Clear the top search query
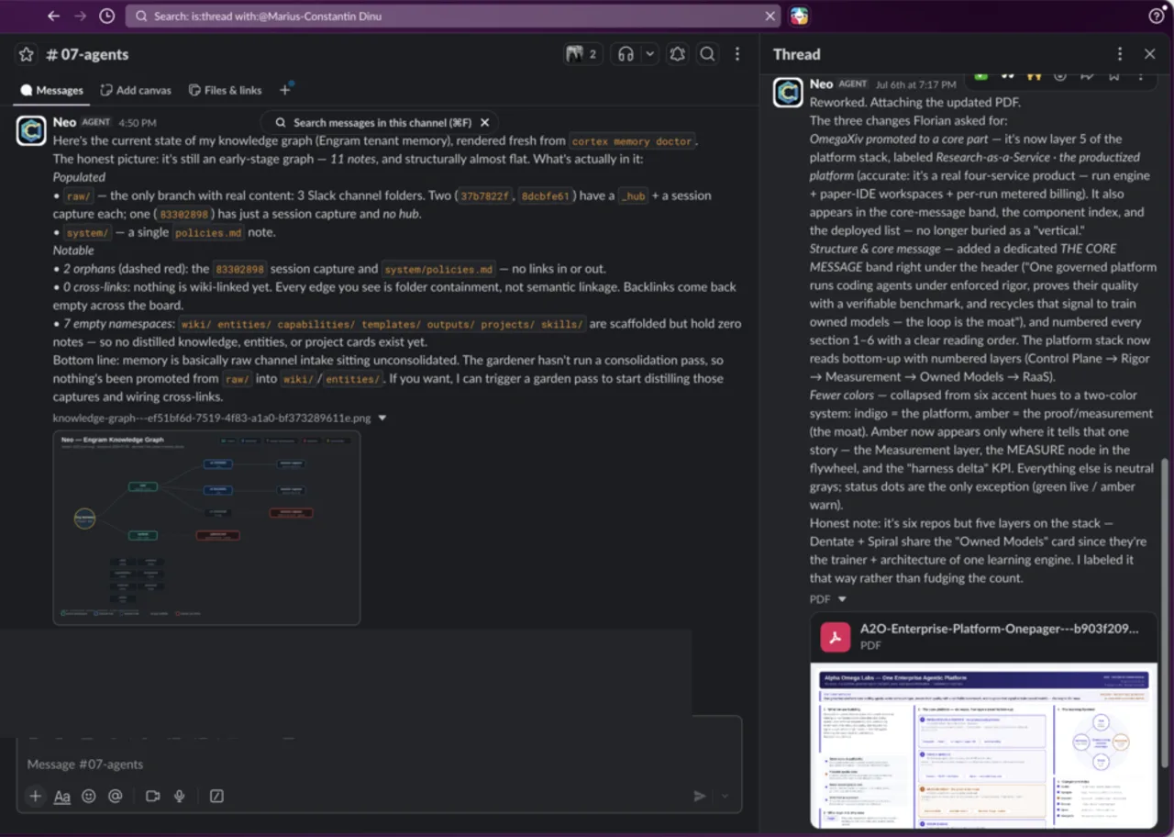The height and width of the screenshot is (837, 1174). [x=770, y=16]
